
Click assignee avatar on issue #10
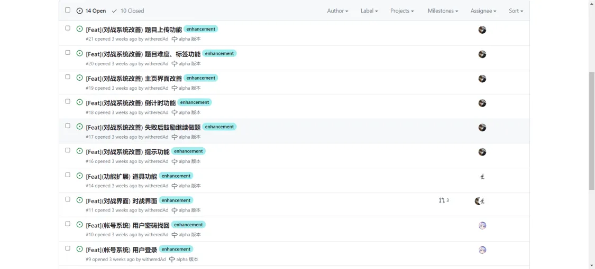point(482,226)
